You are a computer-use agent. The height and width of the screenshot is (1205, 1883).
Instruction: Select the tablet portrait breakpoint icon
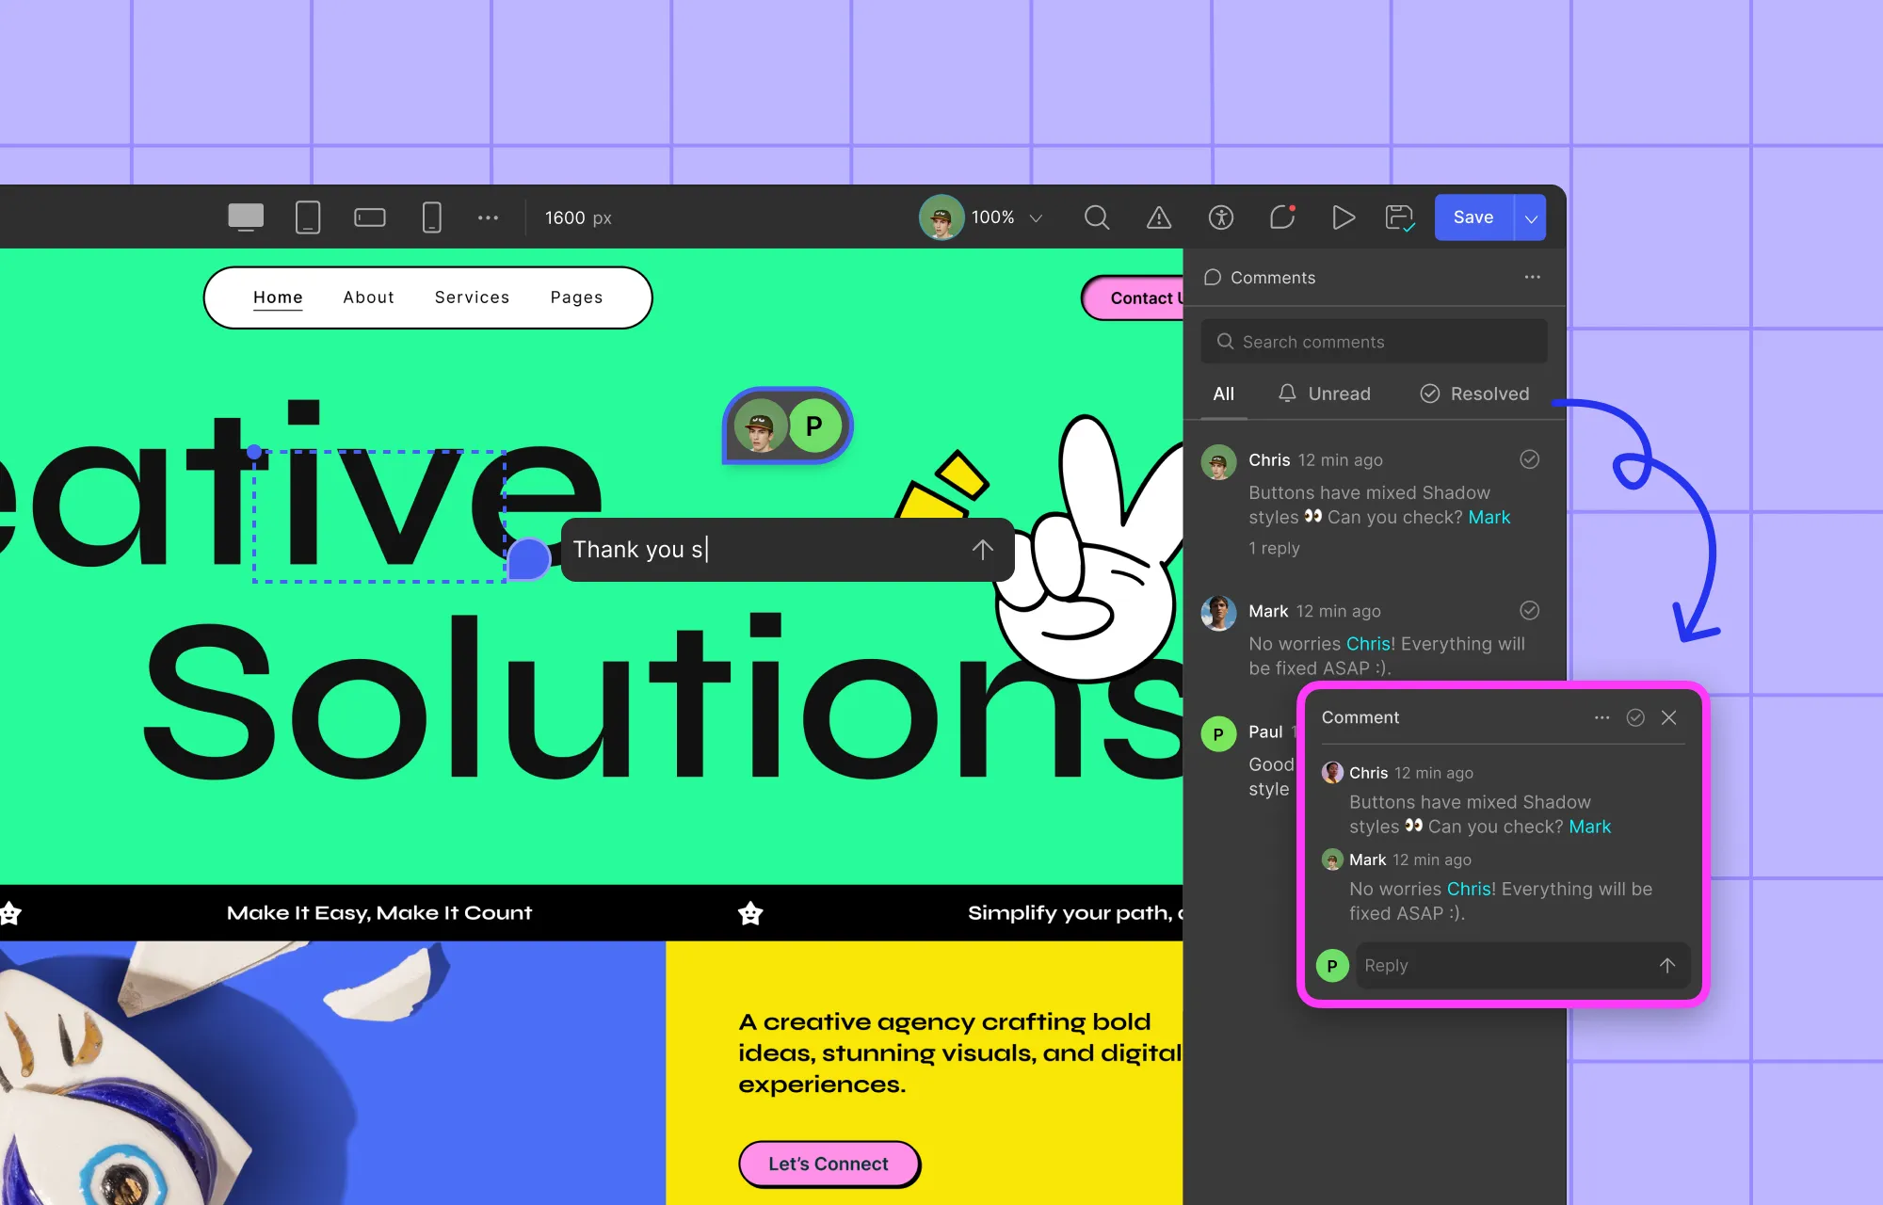point(308,217)
